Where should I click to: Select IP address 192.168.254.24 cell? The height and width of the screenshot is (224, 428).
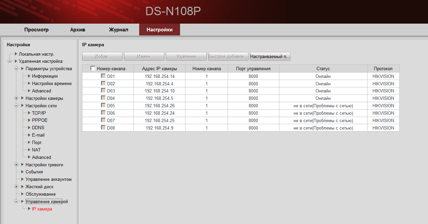159,113
